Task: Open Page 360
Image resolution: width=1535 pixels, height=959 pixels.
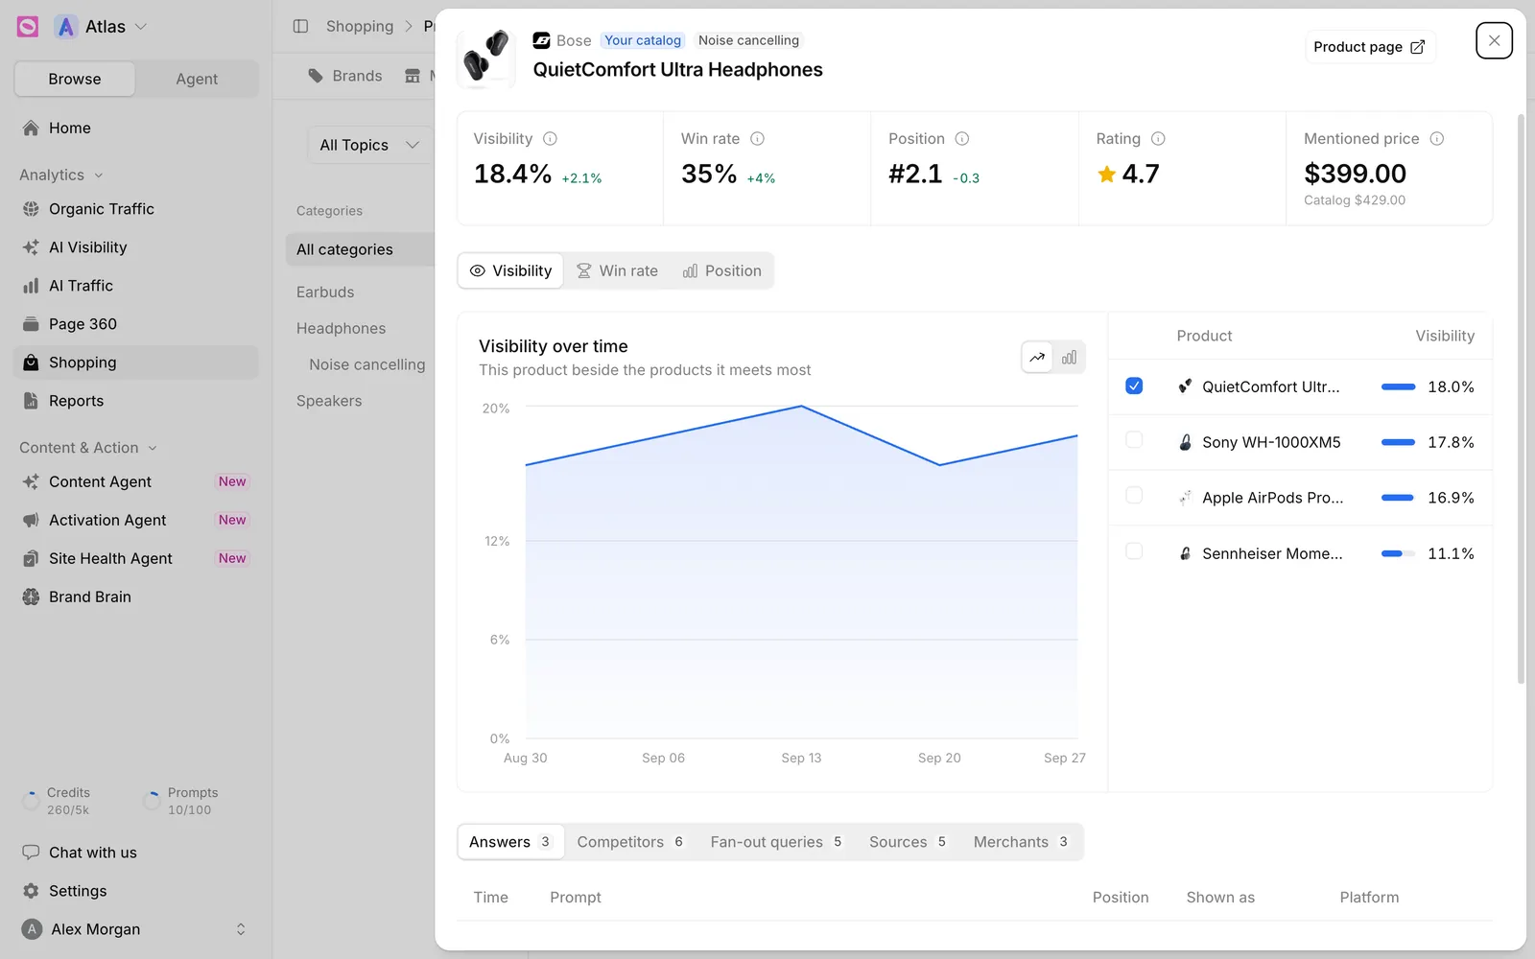Action: point(136,324)
